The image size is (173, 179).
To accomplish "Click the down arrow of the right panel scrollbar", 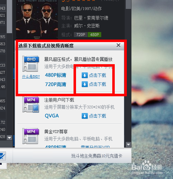I will click(128, 145).
